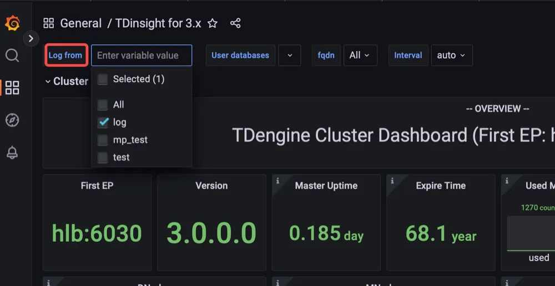Open the Interval auto dropdown
This screenshot has height=286, width=555.
(451, 55)
